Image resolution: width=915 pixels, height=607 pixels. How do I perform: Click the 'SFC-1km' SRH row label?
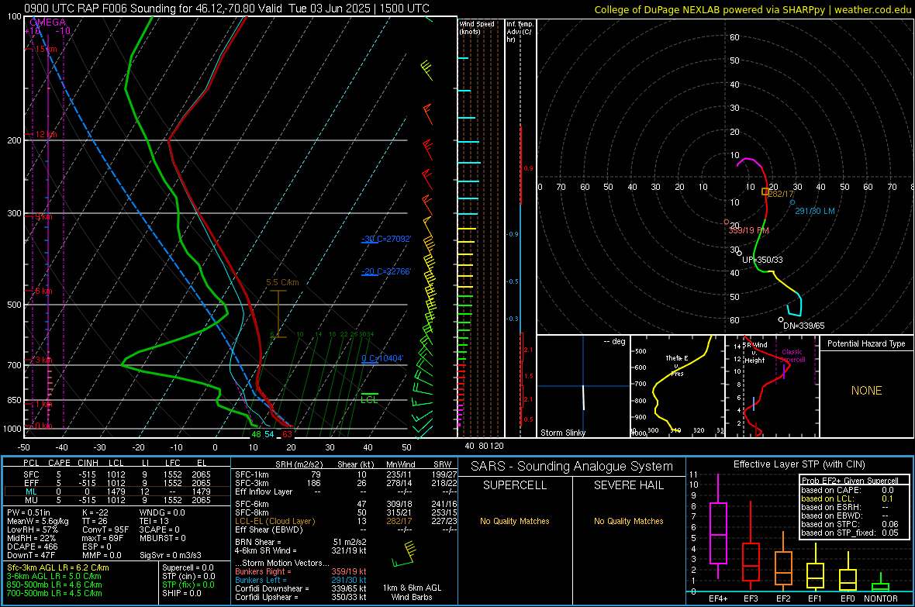coord(251,474)
